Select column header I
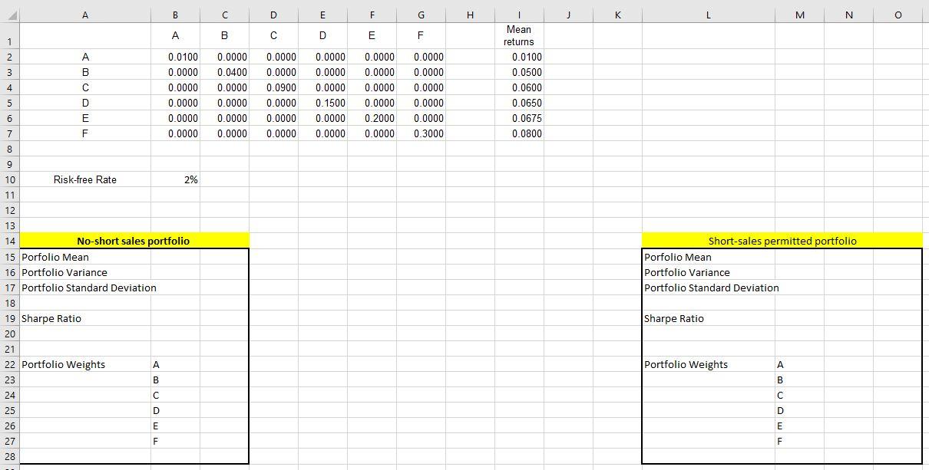The height and width of the screenshot is (470, 929). [519, 14]
